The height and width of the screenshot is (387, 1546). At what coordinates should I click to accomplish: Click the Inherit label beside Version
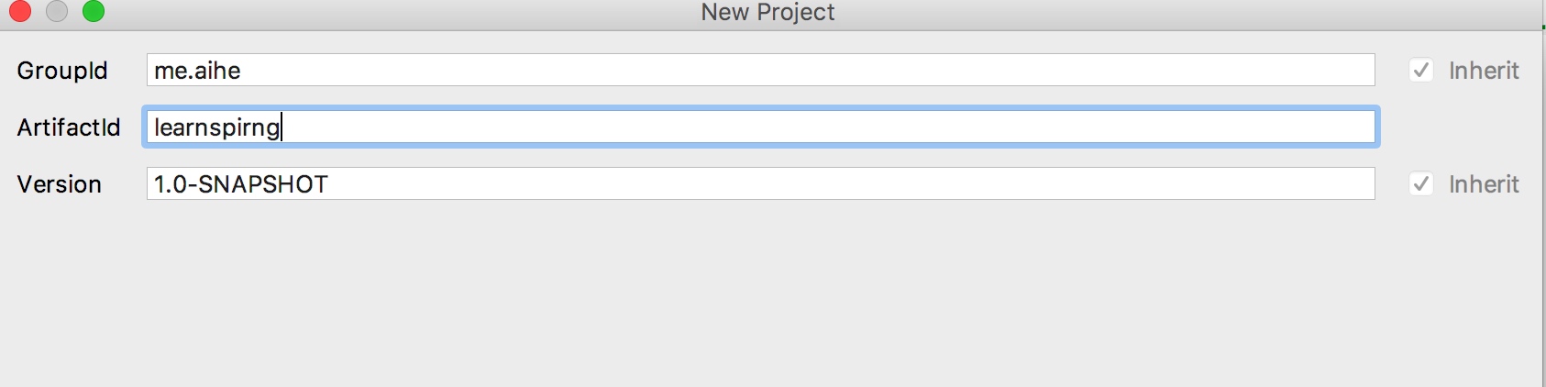(1484, 184)
